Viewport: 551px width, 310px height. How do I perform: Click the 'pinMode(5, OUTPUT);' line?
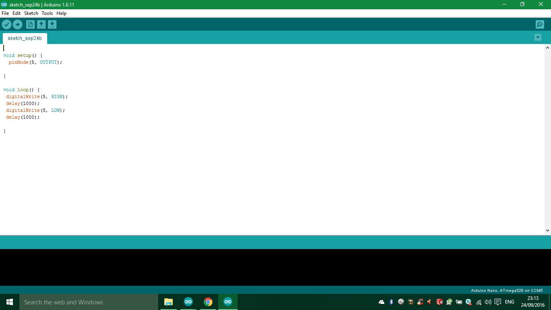click(x=35, y=62)
